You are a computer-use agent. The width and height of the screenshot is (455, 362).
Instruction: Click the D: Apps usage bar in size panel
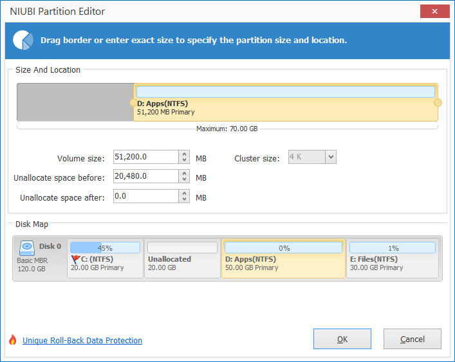click(286, 92)
